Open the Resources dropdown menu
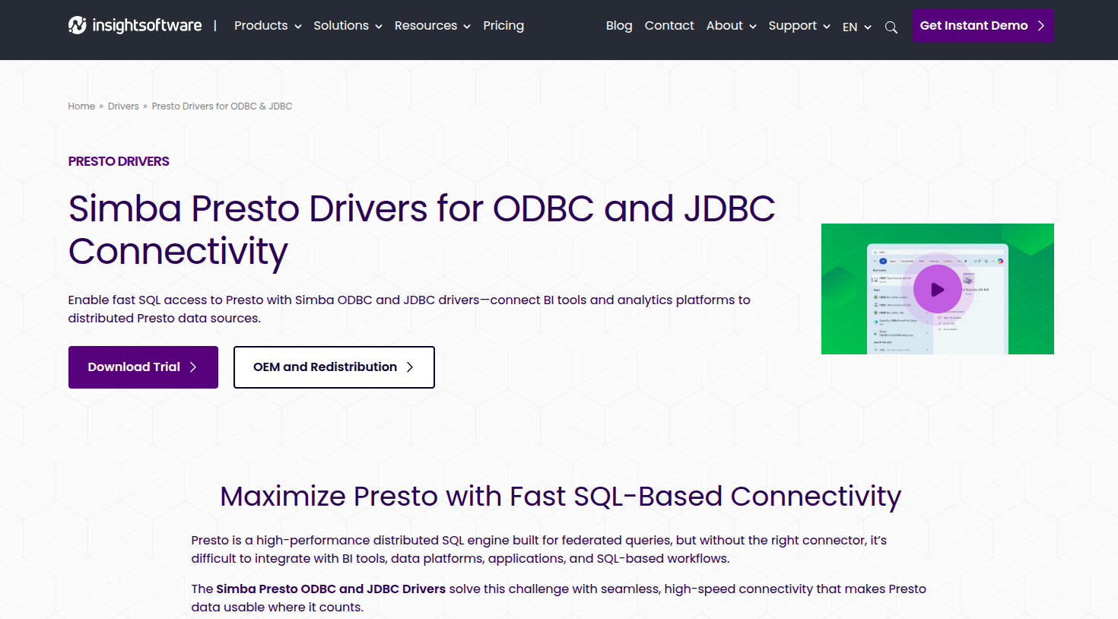Screen dimensions: 1118x619 click(432, 26)
